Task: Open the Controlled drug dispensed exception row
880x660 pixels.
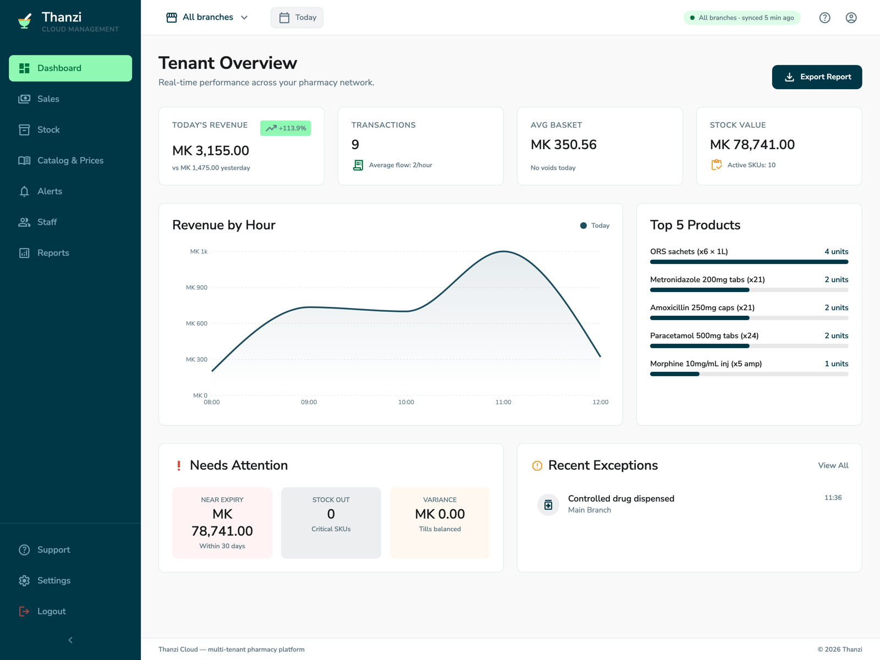Action: [x=690, y=504]
